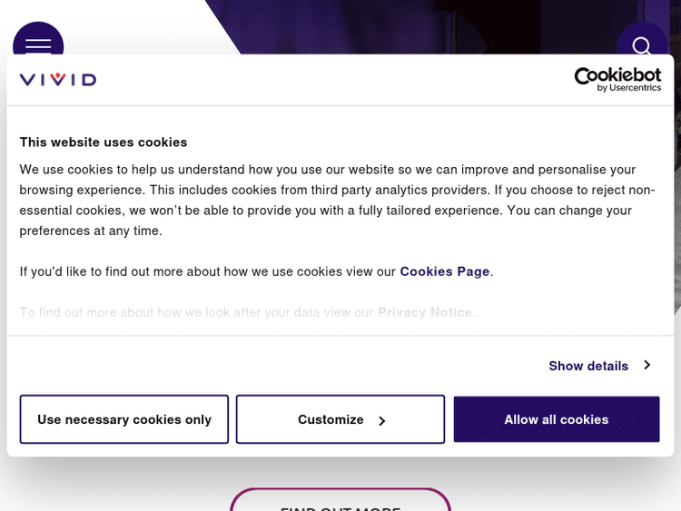Click the 'This website uses cookies' heading
The width and height of the screenshot is (681, 511).
click(x=104, y=142)
